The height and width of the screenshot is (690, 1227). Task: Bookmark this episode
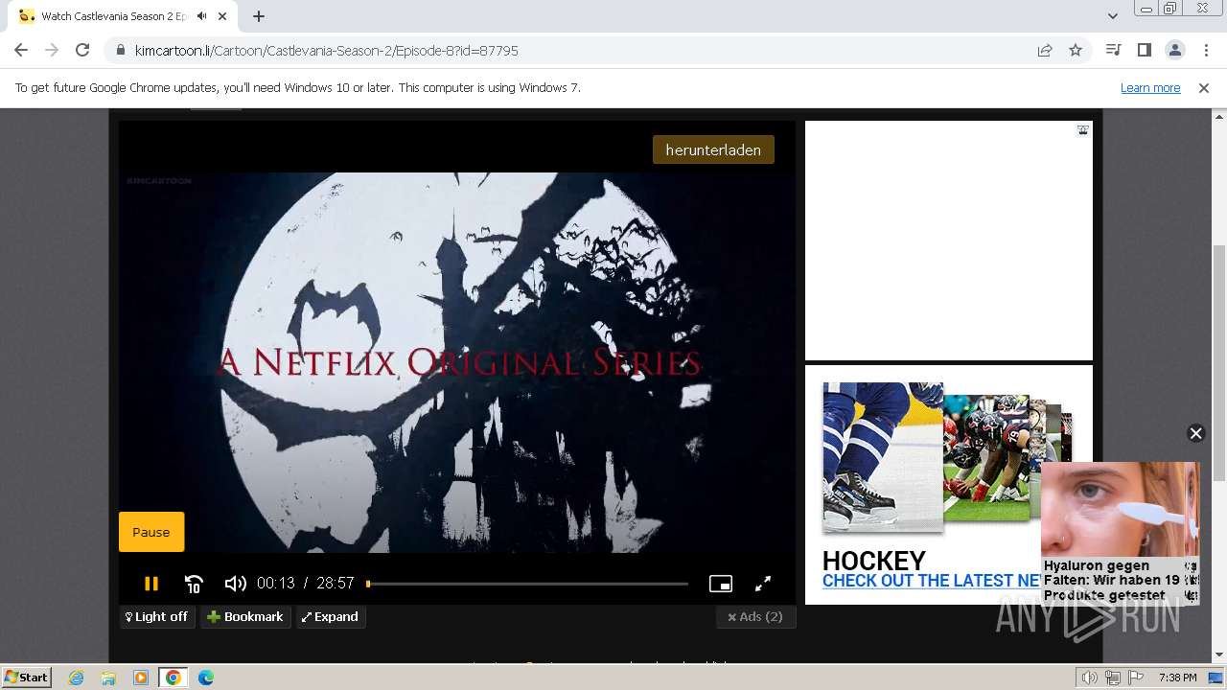point(245,617)
